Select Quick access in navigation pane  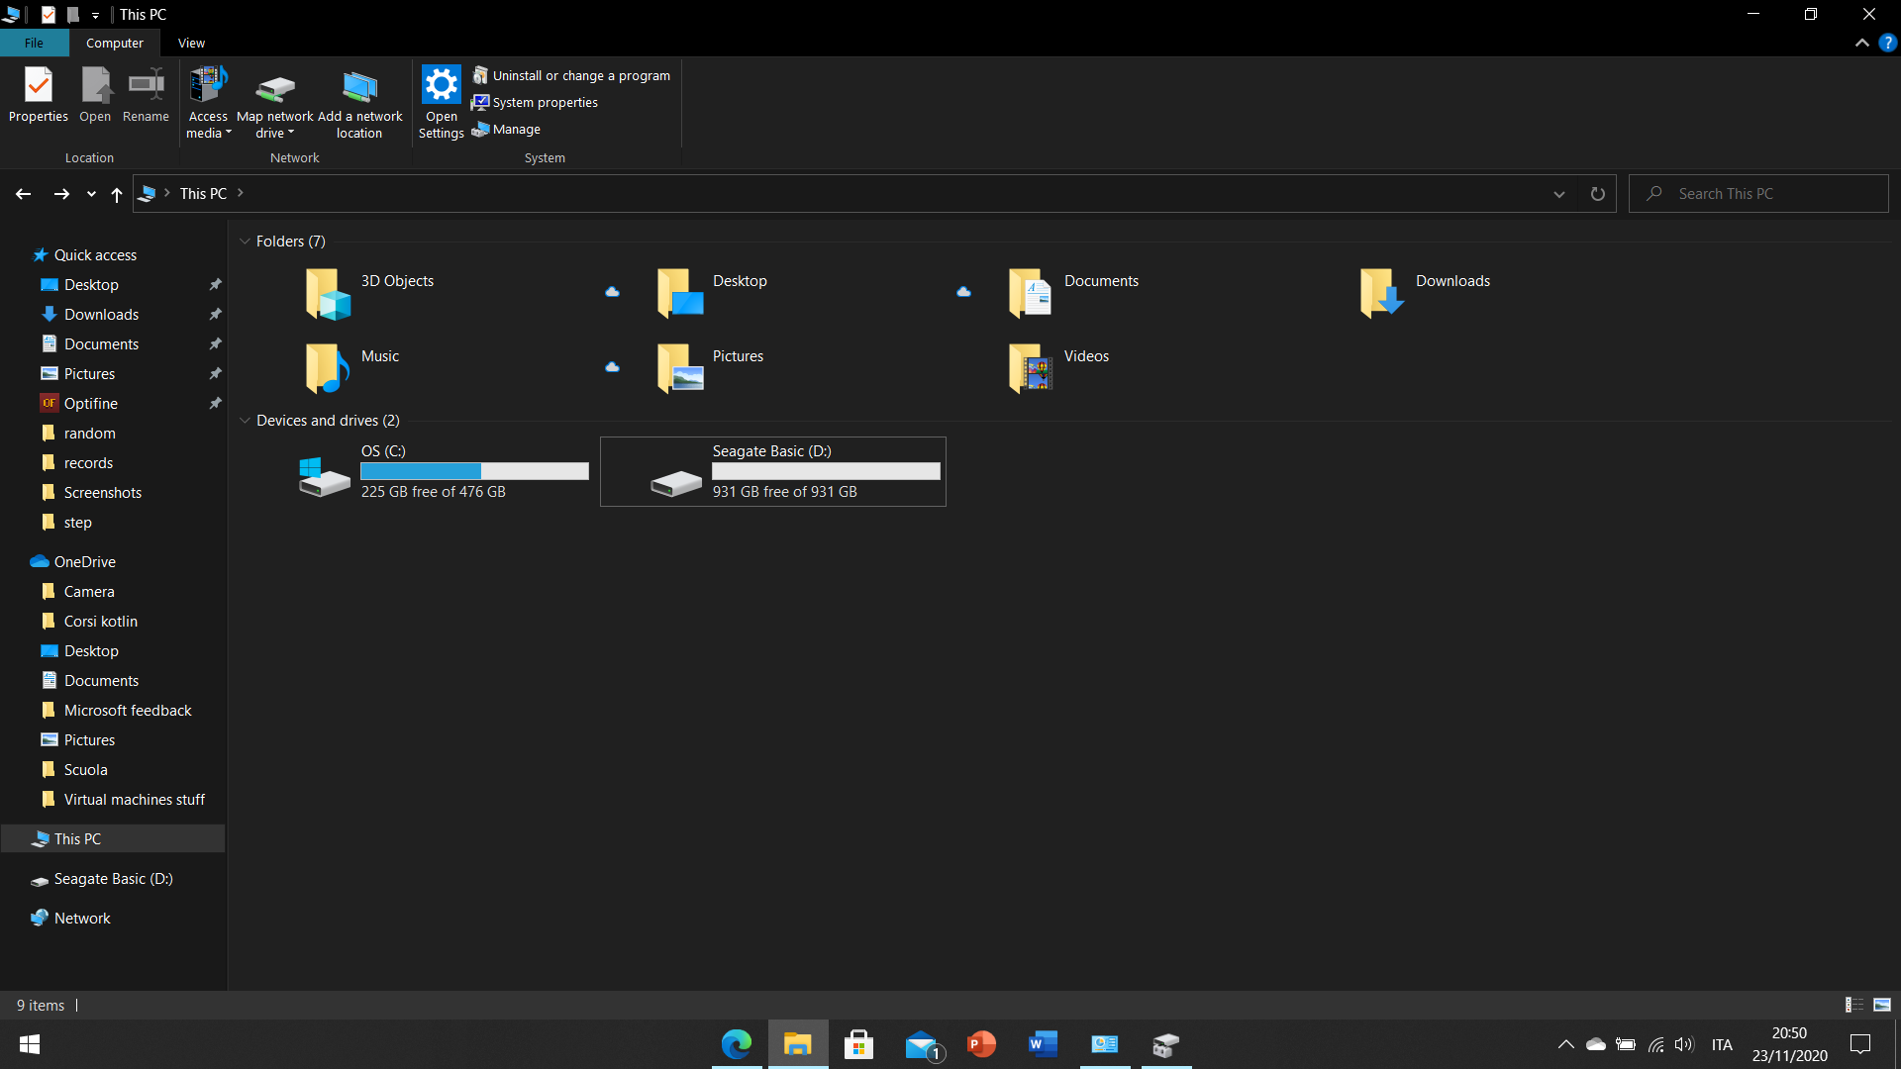pos(95,255)
